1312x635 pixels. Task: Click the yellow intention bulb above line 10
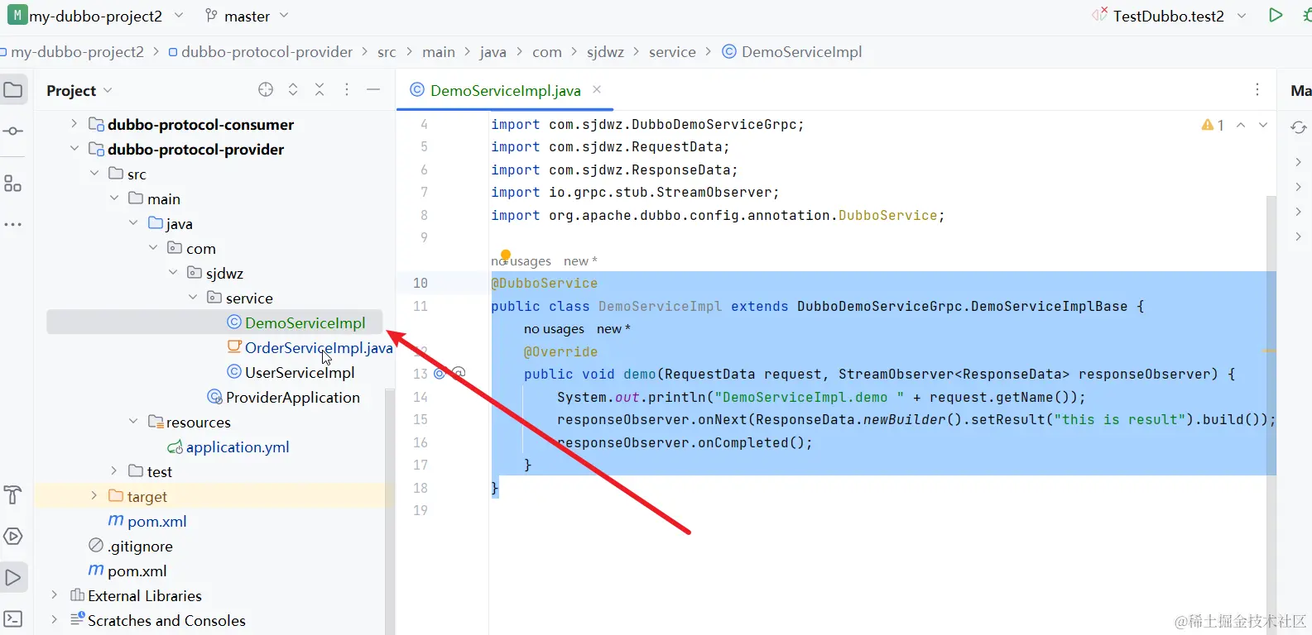[506, 255]
